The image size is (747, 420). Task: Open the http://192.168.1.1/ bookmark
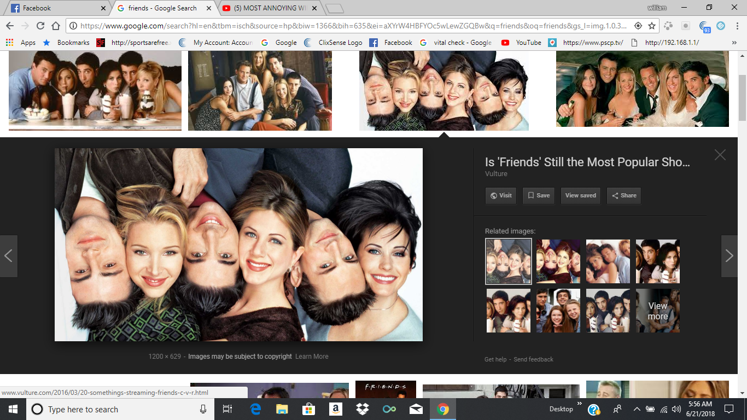tap(664, 43)
